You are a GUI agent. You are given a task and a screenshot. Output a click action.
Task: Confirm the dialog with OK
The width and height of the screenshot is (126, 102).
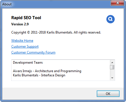tap(108, 94)
